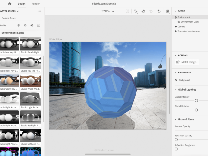Click in the Search Assets field

coord(19,18)
